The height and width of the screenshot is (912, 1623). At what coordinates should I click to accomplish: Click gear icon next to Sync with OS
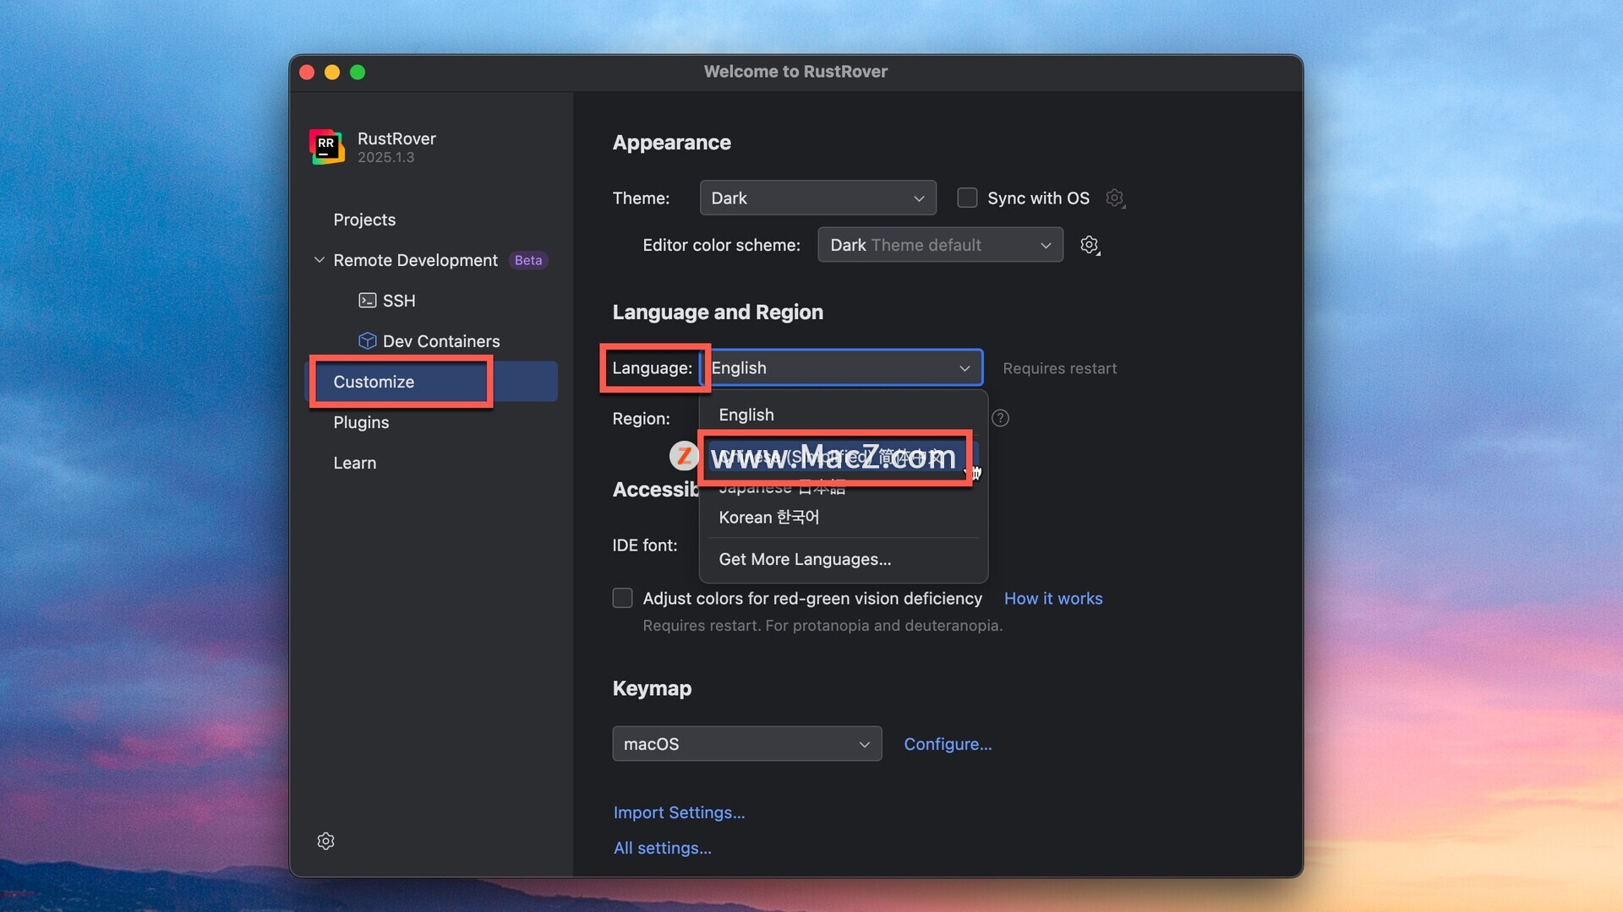coord(1115,198)
